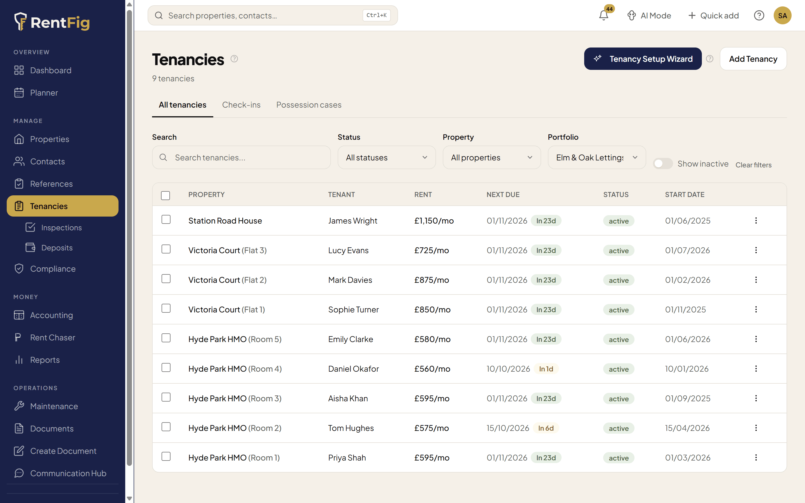Click the In 6d due badge
805x503 pixels.
pos(546,428)
